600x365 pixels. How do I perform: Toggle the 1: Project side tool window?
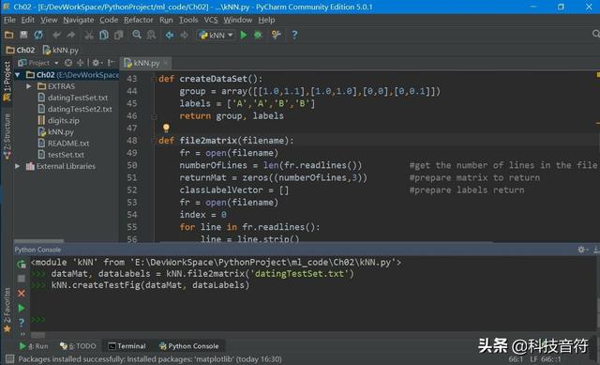(x=7, y=82)
